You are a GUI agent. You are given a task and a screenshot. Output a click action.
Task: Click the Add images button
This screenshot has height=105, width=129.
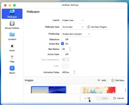[102, 80]
